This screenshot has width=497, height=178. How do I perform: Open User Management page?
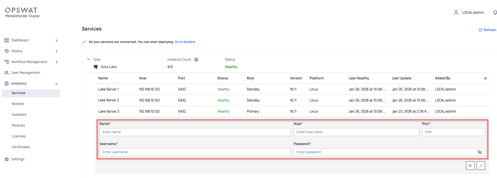tap(26, 73)
